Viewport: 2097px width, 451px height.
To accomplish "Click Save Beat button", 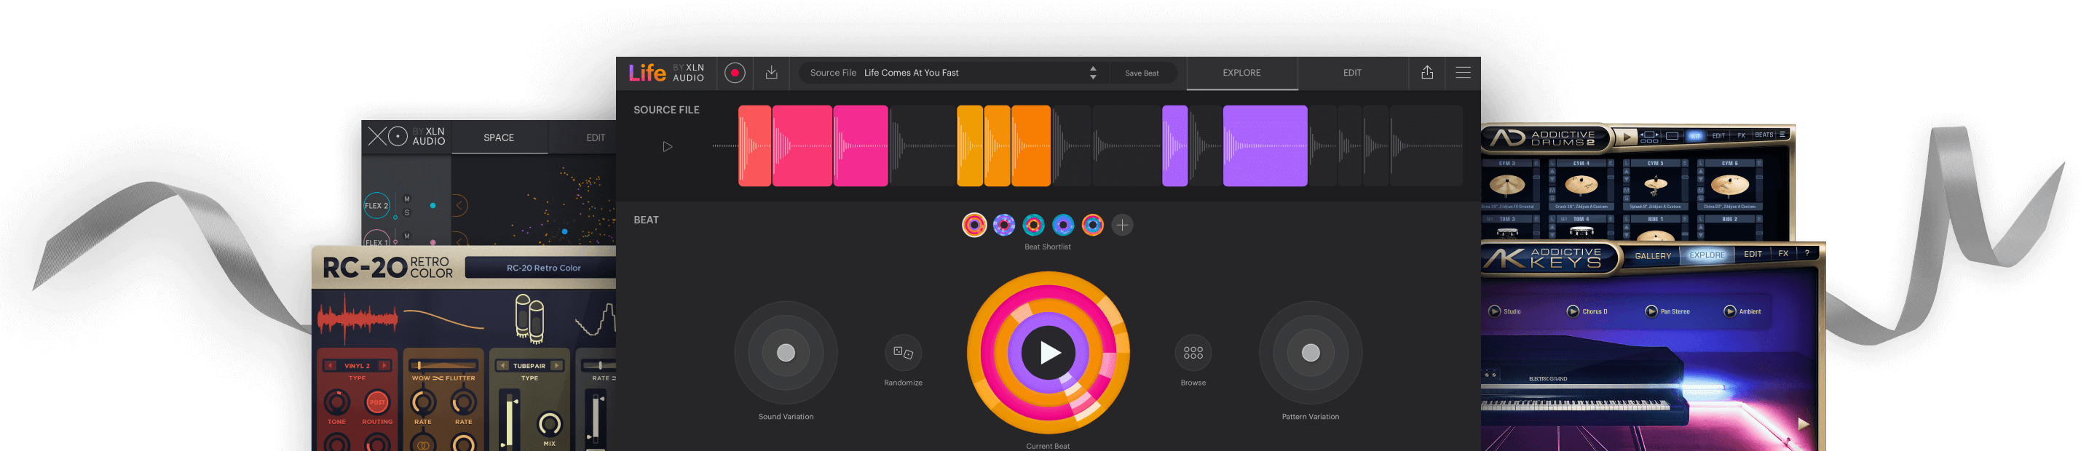I will click(x=1141, y=73).
